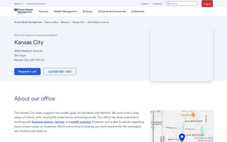
Task: Go to Support page
Action: point(145,4)
